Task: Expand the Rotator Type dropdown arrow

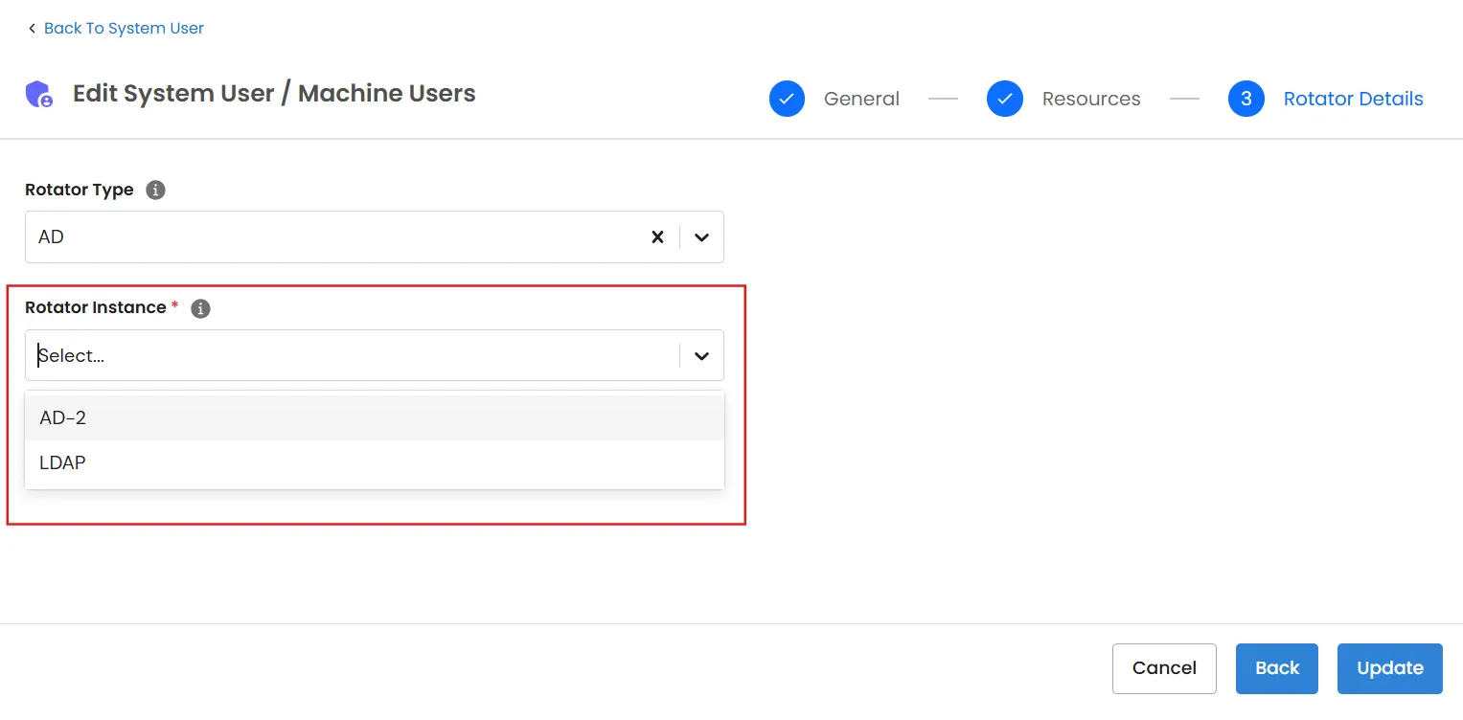Action: pos(701,237)
